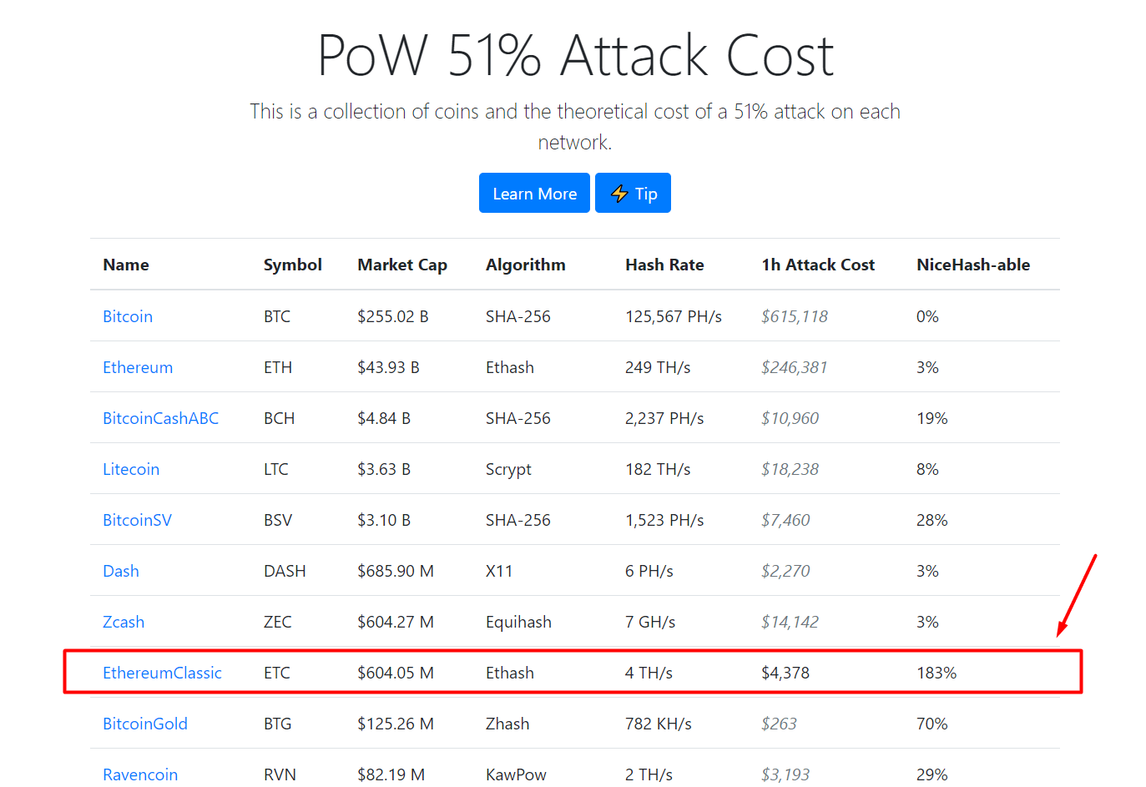Open the Learn More page
Image resolution: width=1146 pixels, height=787 pixels.
pyautogui.click(x=534, y=193)
